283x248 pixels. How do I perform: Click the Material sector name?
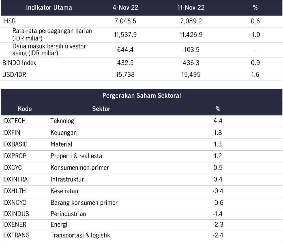(61, 144)
